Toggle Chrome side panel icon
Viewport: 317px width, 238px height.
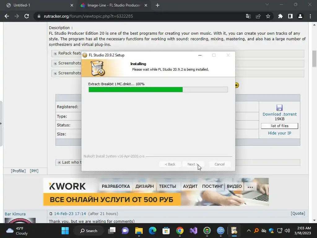[x=290, y=16]
